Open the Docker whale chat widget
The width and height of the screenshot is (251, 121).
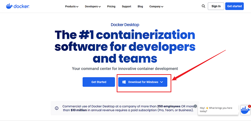245,110
